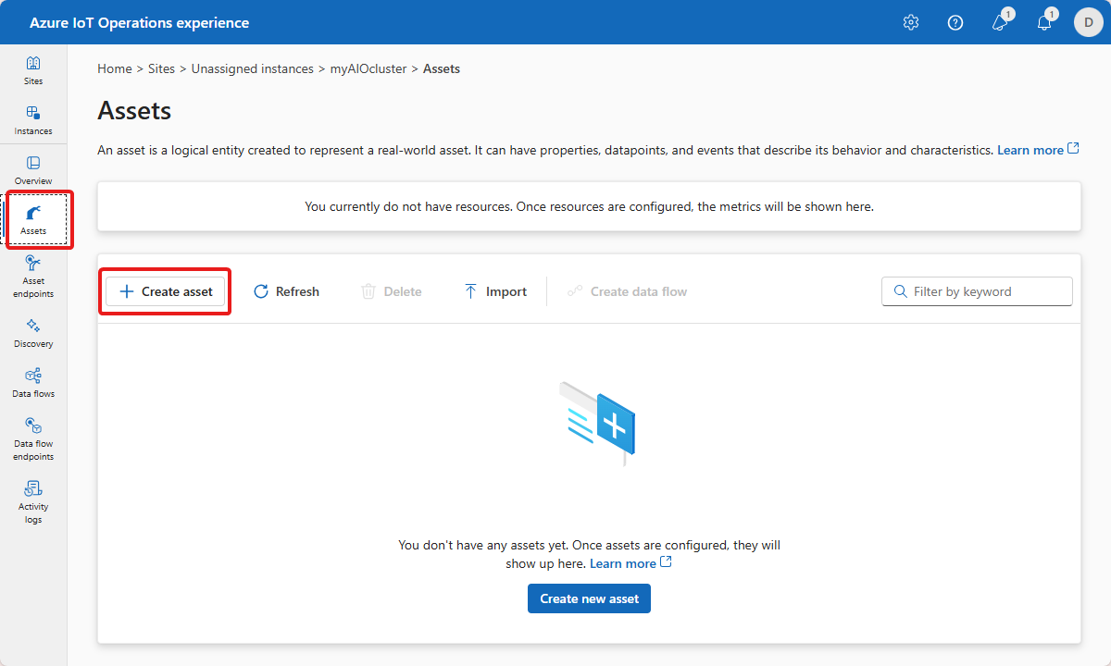
Task: Click the no resources metrics message
Action: pyautogui.click(x=589, y=206)
